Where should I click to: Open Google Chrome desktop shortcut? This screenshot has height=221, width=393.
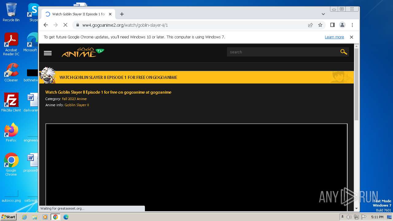tap(11, 165)
